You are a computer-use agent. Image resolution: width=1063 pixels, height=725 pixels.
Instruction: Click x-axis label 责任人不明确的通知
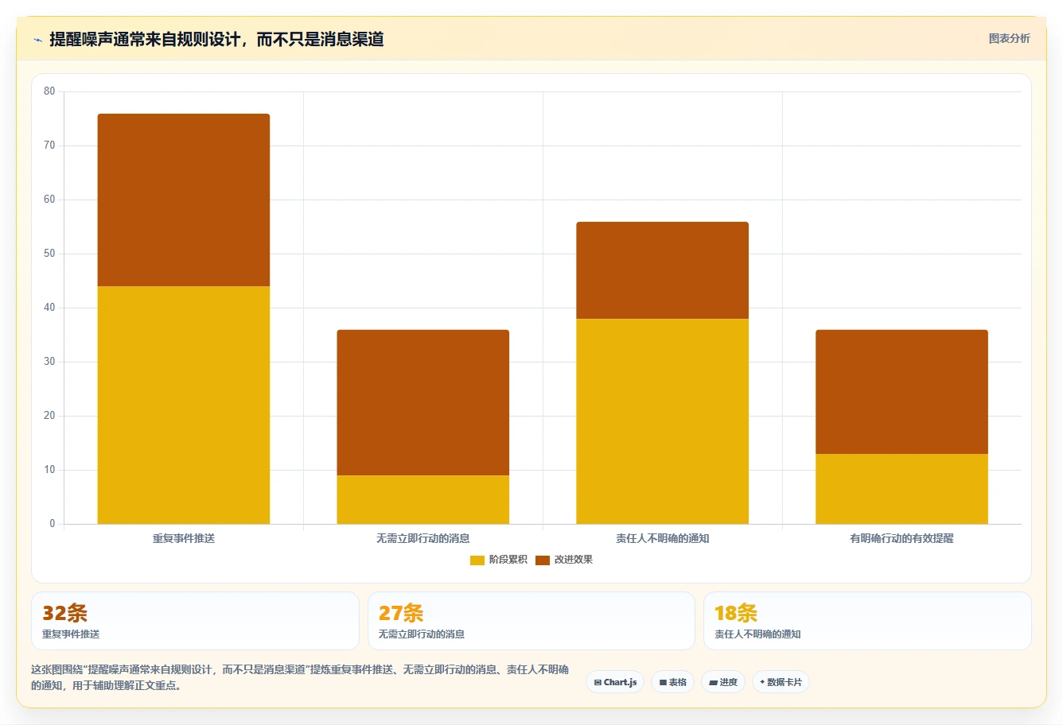point(663,538)
